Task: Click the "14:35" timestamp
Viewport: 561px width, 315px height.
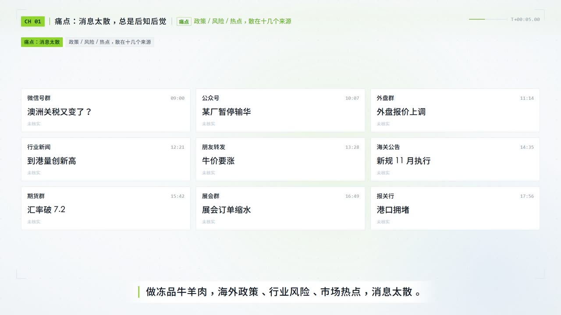Action: (x=527, y=147)
